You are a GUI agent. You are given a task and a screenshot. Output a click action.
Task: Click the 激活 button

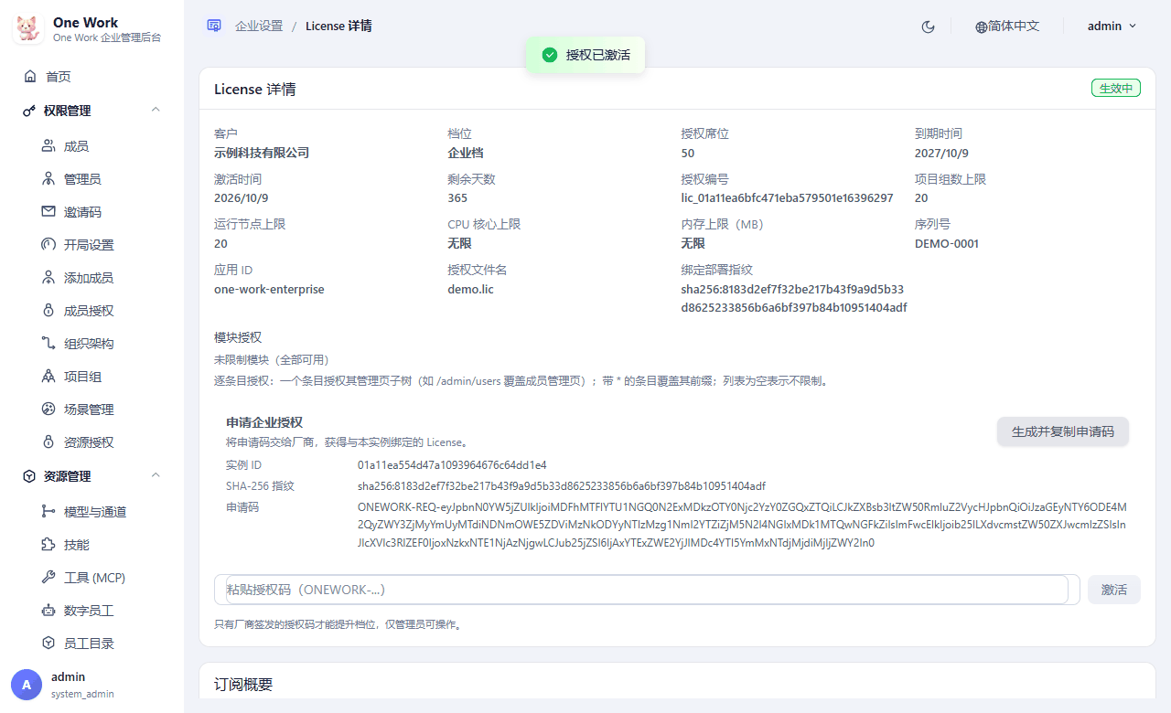1114,590
